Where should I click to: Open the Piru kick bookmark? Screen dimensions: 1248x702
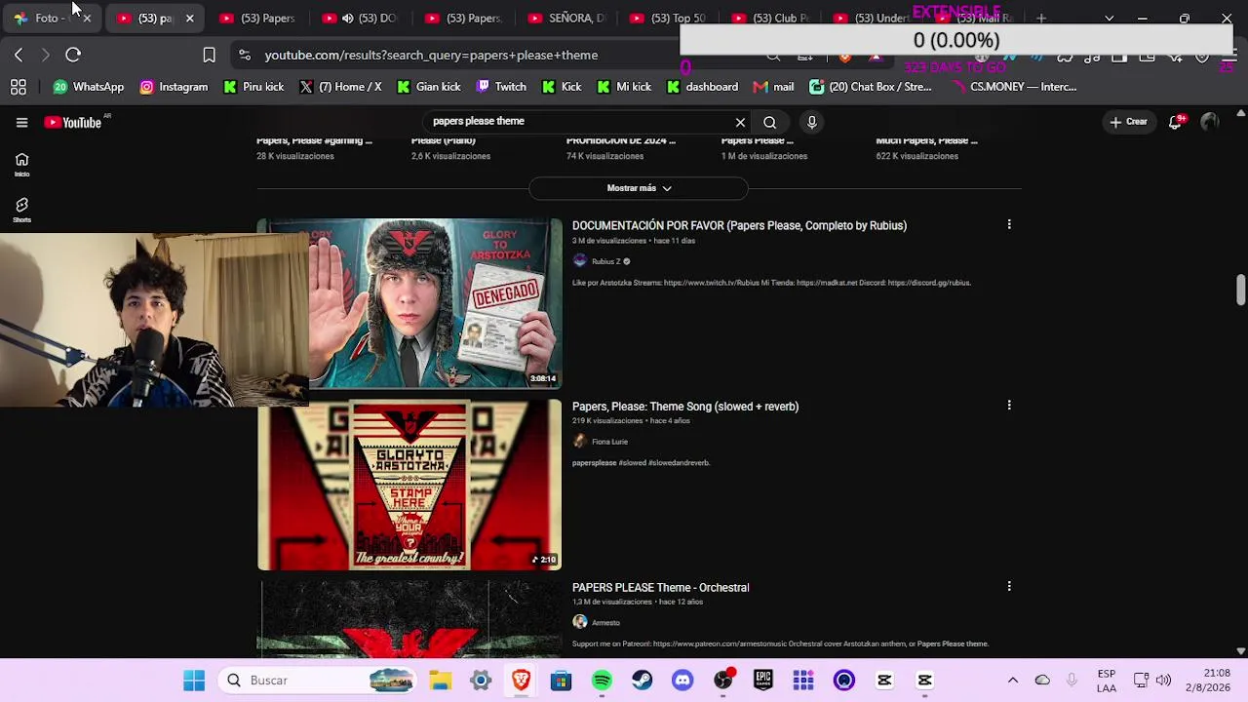click(253, 87)
